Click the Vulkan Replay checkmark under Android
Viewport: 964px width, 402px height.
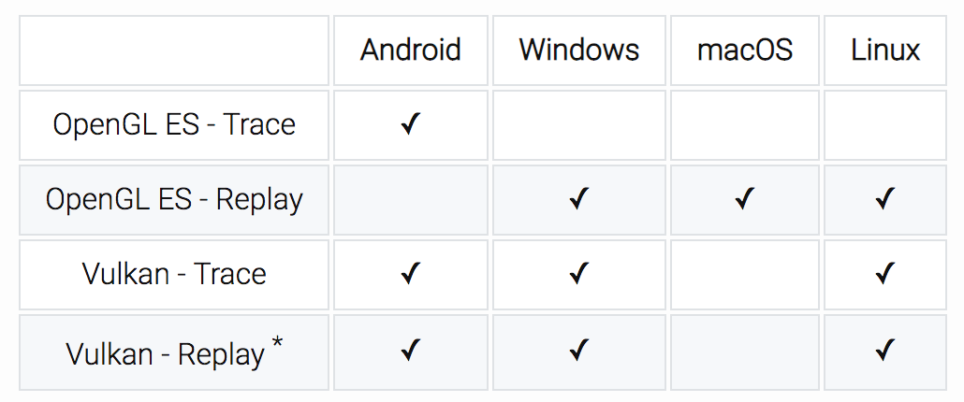click(x=410, y=352)
